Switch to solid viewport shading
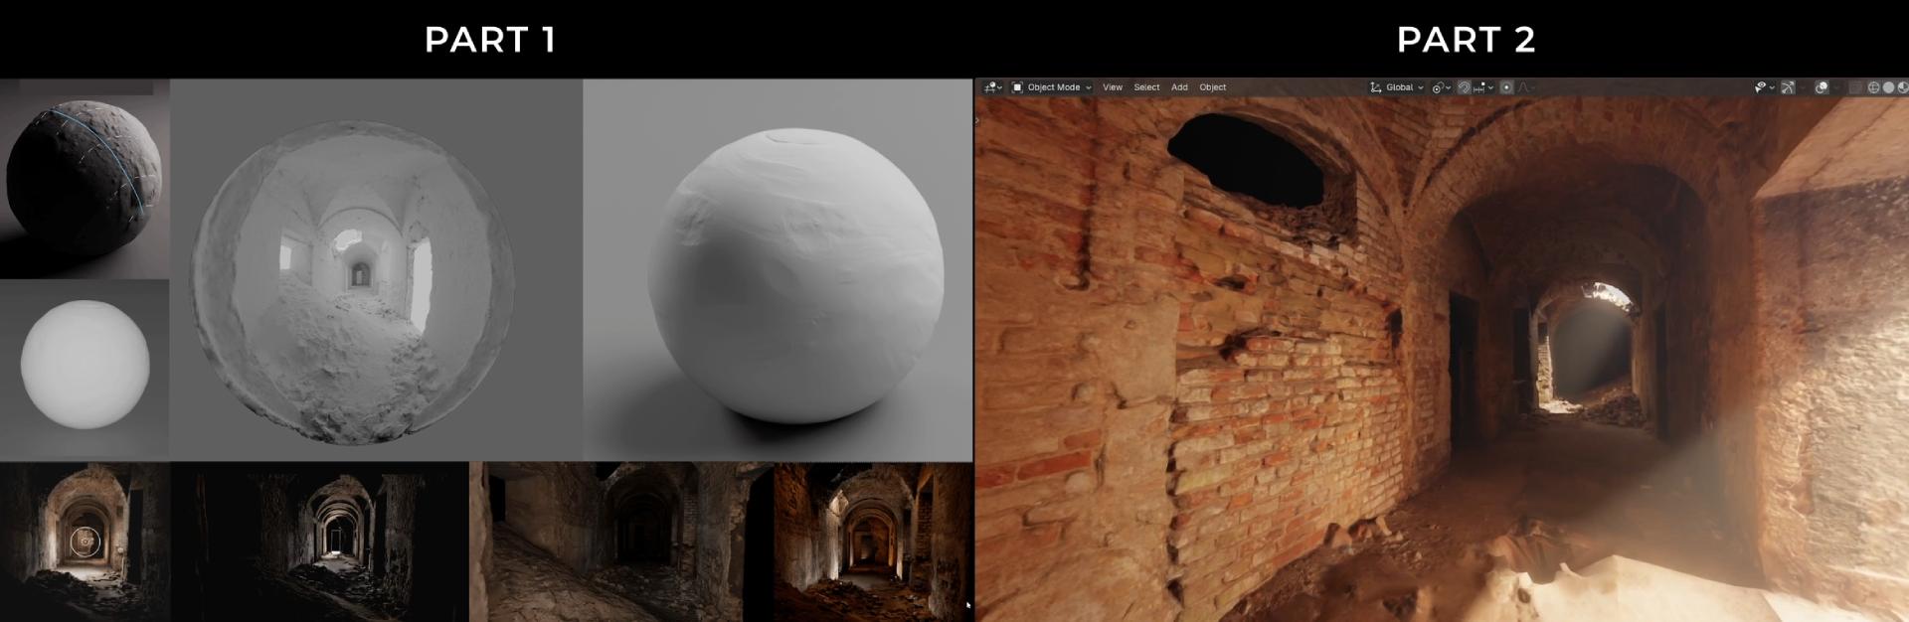The height and width of the screenshot is (622, 1909). click(1888, 87)
